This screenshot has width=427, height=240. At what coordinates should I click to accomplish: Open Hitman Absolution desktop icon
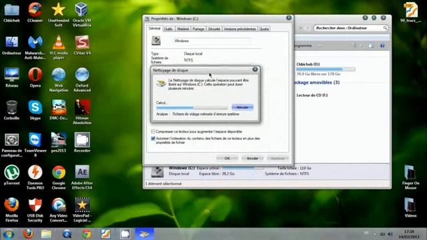pyautogui.click(x=81, y=112)
